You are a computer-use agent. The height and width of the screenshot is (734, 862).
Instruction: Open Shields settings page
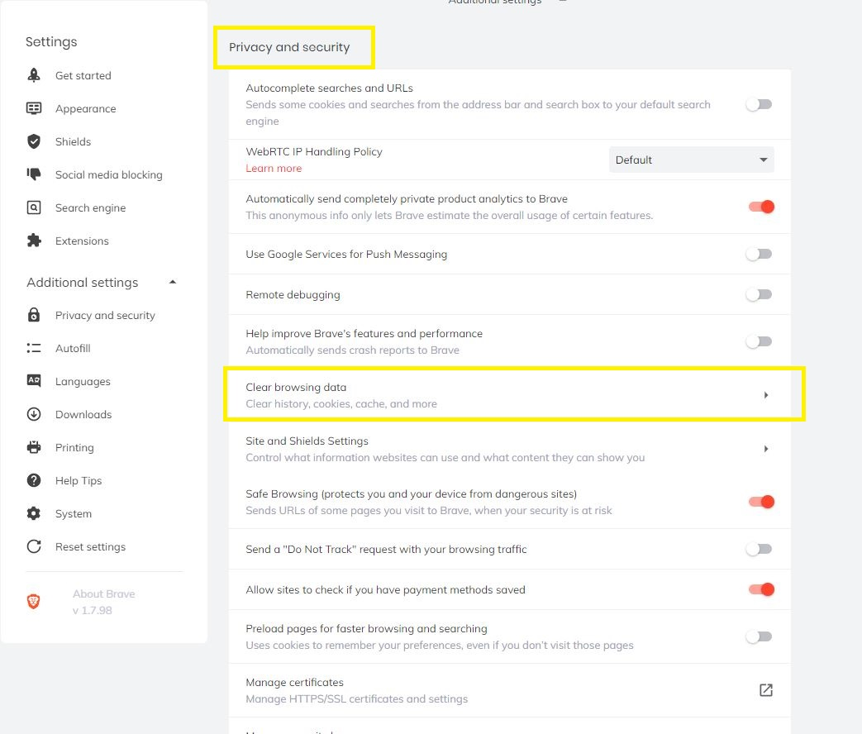coord(73,141)
